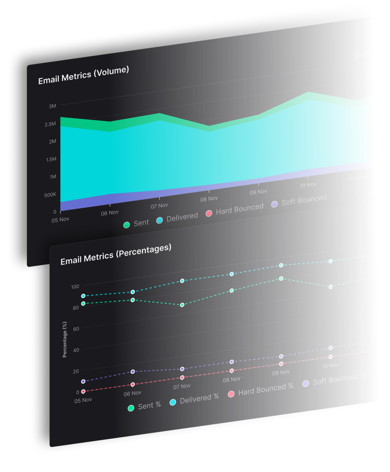Select Delivered % data point on 07 Nov
Viewport: 390px width, 472px height.
pyautogui.click(x=182, y=281)
